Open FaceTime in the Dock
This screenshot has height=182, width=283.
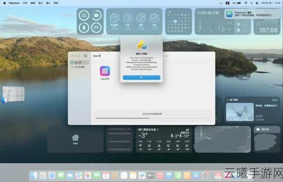point(97,175)
